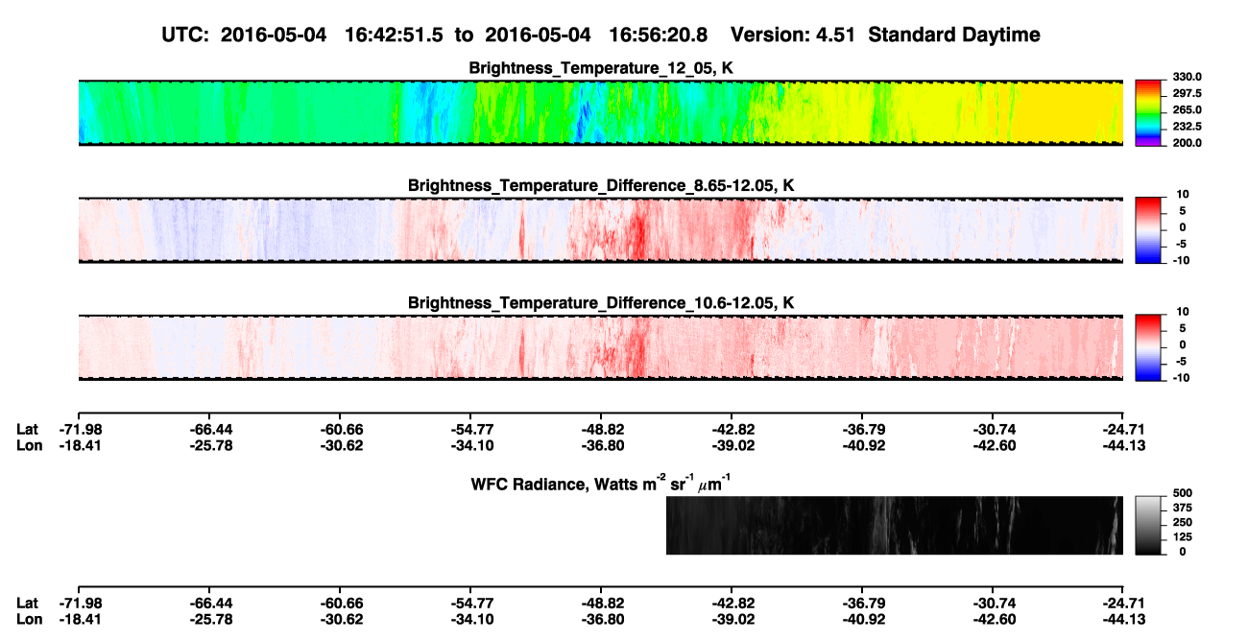Viewport: 1248px width, 640px height.
Task: Click the Brightness Temperature 12.05 image strip
Action: pos(600,112)
